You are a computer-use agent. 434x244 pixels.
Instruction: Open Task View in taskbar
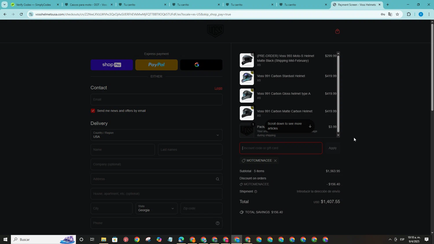pos(92,239)
